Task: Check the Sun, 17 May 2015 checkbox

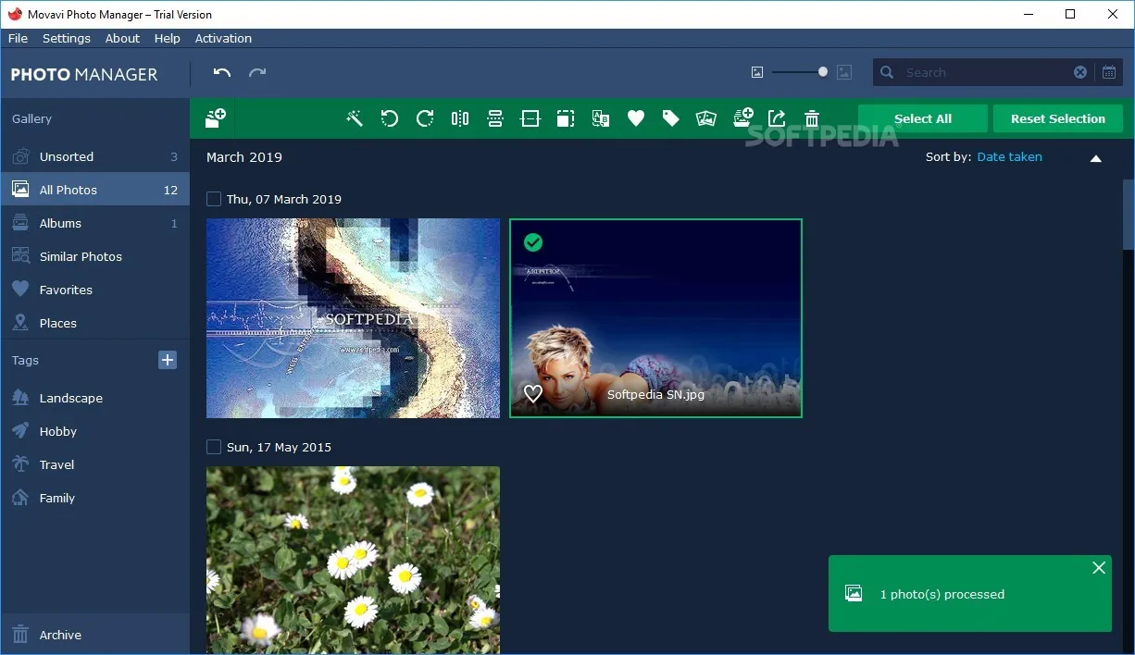Action: [214, 447]
